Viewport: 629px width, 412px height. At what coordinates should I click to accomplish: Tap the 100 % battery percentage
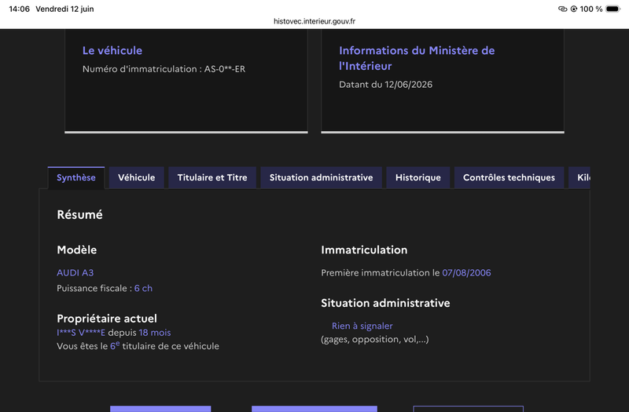coord(591,9)
